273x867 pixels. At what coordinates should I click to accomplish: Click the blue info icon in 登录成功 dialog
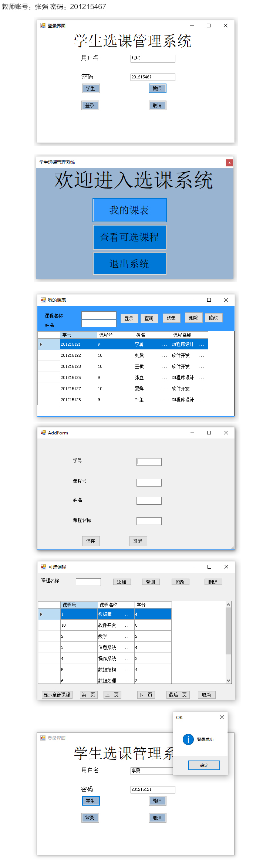click(188, 739)
